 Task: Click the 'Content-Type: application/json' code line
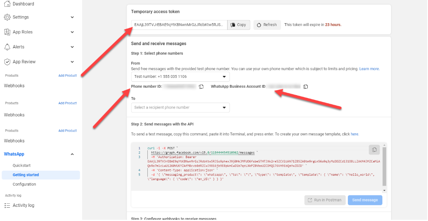(x=184, y=170)
